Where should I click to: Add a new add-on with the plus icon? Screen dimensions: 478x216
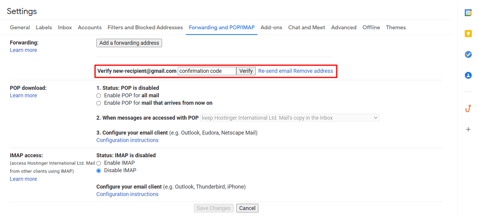click(x=468, y=129)
